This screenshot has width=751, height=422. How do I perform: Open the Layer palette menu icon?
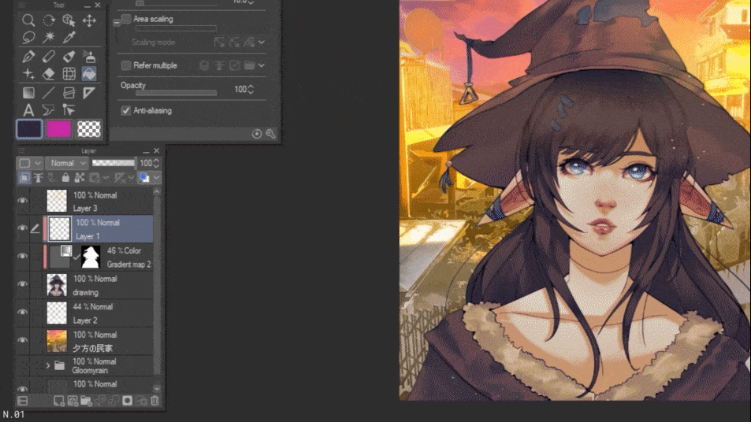tap(21, 150)
